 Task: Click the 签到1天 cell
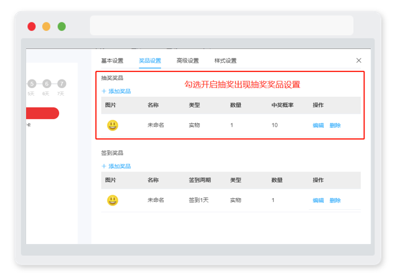[x=198, y=200]
